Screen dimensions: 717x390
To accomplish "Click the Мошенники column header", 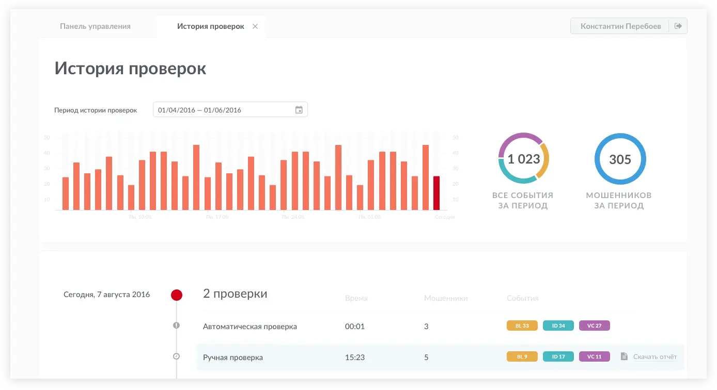I will point(446,298).
